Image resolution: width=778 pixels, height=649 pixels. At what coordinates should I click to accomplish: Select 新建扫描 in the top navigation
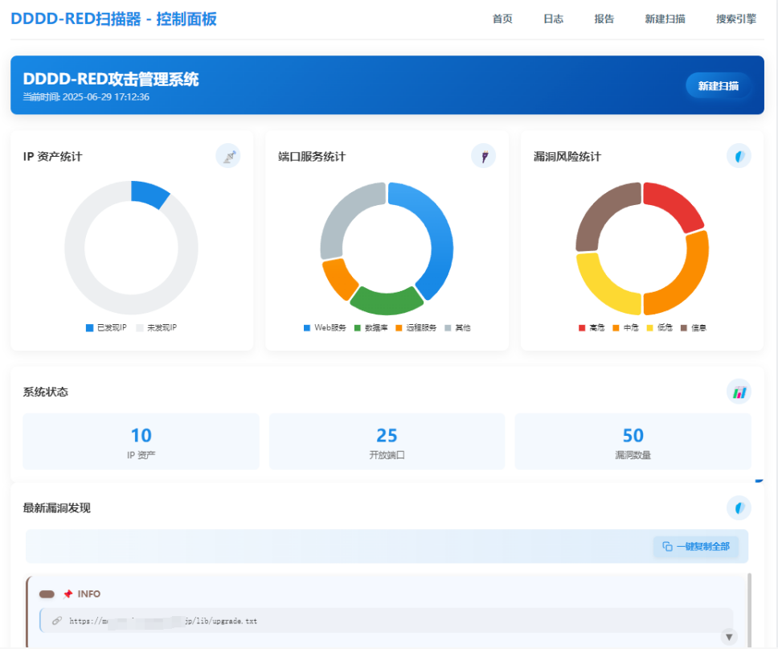pos(665,18)
